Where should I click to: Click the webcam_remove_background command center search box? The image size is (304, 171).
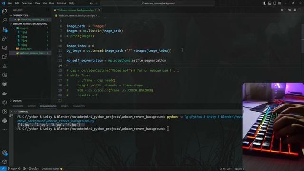click(x=158, y=3)
